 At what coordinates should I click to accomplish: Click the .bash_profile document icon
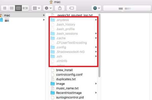53,29
